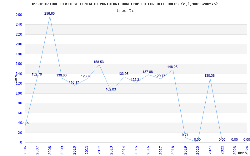The image size is (250, 156).
Task: Click the 9.71 data label
Action: tap(185, 135)
